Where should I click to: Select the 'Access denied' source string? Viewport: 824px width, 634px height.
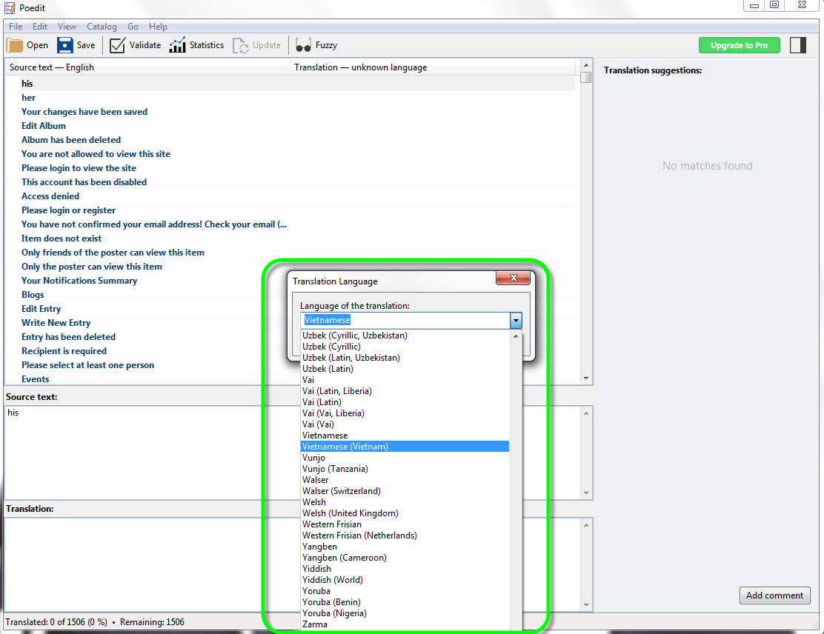[x=50, y=196]
